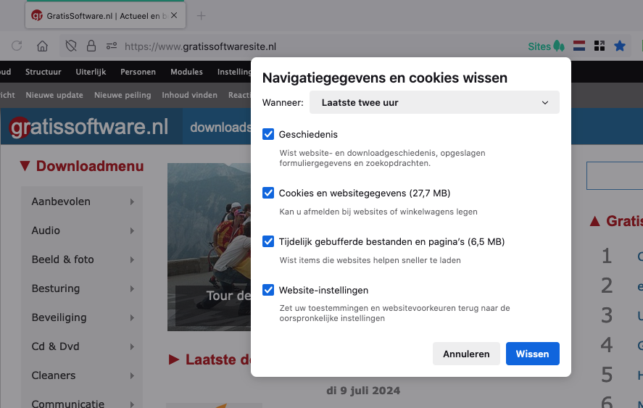Click Annuleren to cancel the dialog
Image resolution: width=643 pixels, height=408 pixels.
[466, 354]
